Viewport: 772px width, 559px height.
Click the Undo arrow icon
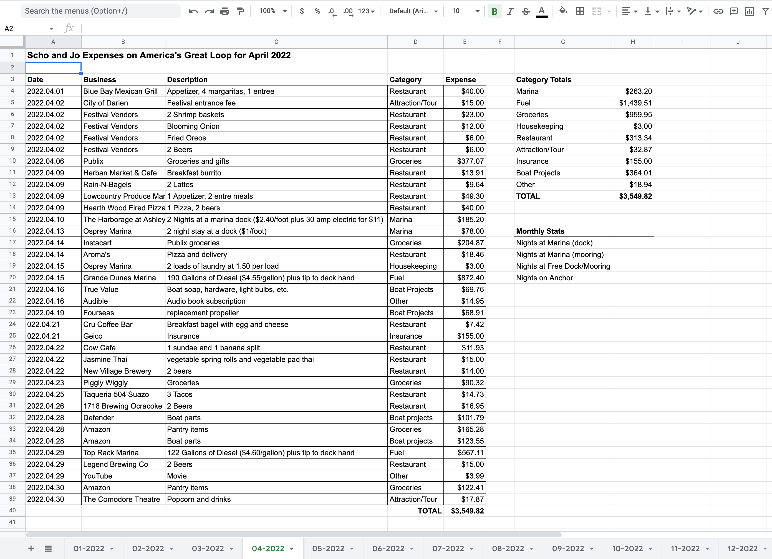click(x=193, y=11)
